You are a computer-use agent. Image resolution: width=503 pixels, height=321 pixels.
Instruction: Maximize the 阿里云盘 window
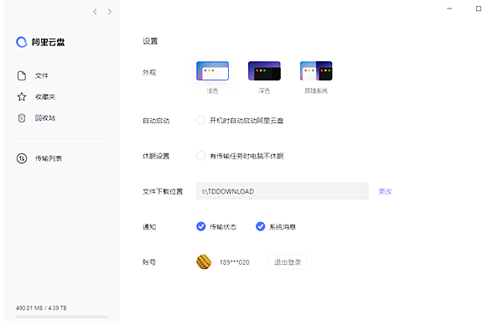pos(479,8)
